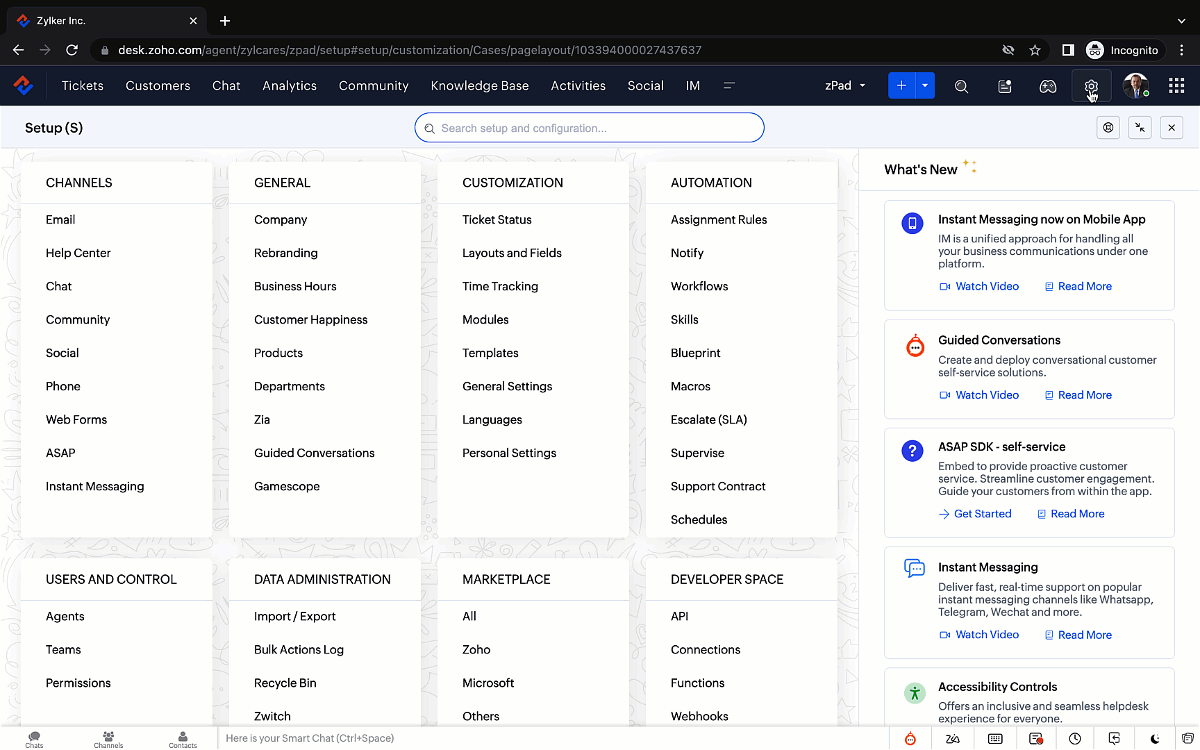Click the blue plus add-new button
This screenshot has width=1200, height=750.
click(x=901, y=85)
